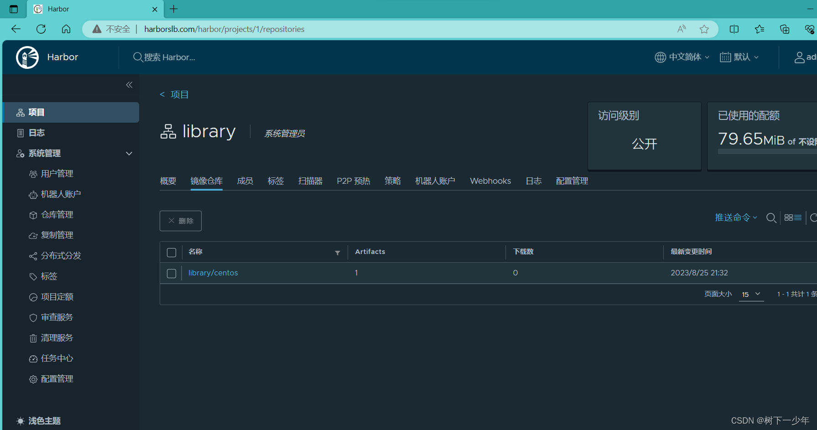
Task: Expand the 推送命令 dropdown
Action: click(736, 218)
